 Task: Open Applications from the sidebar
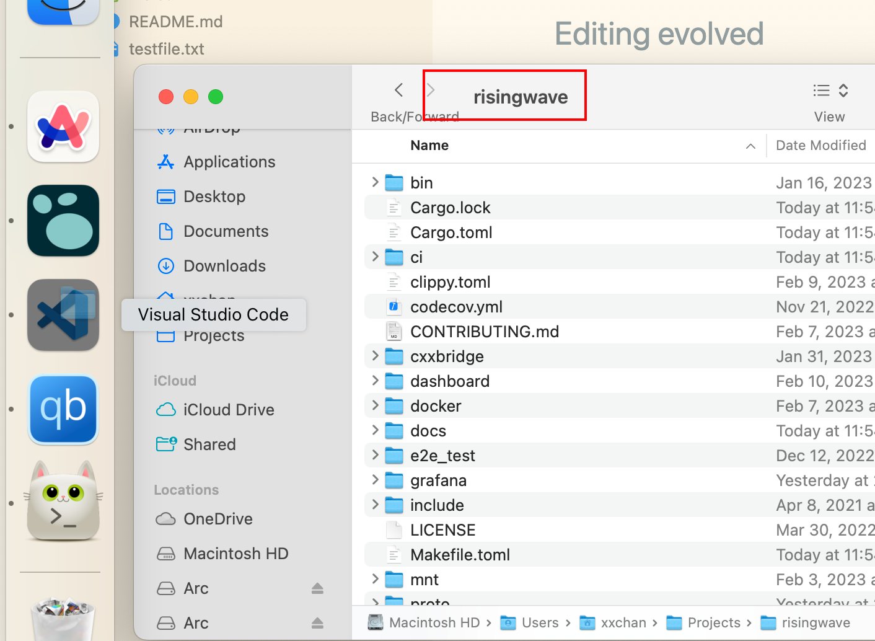tap(229, 161)
